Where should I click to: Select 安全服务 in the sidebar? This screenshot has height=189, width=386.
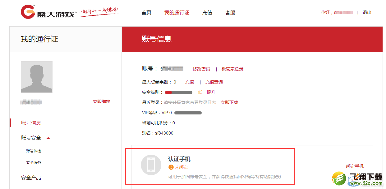[x=34, y=163]
